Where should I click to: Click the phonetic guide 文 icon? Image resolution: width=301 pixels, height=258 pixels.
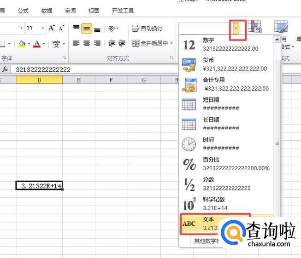[x=56, y=44]
